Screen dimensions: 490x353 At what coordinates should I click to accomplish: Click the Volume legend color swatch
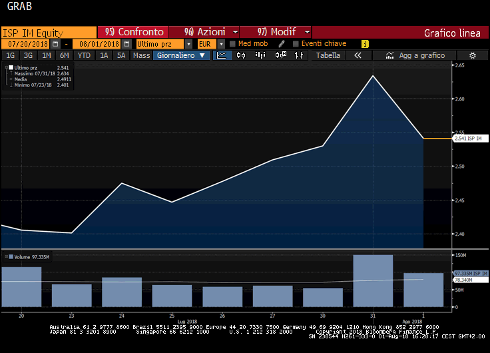pos(5,257)
